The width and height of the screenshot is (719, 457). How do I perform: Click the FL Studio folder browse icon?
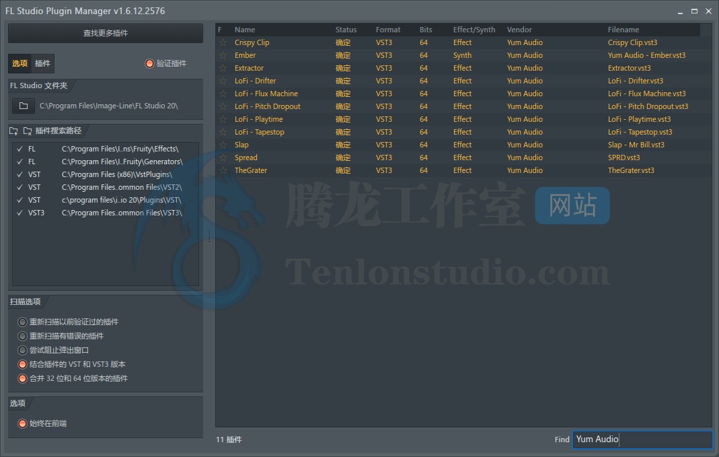click(23, 106)
